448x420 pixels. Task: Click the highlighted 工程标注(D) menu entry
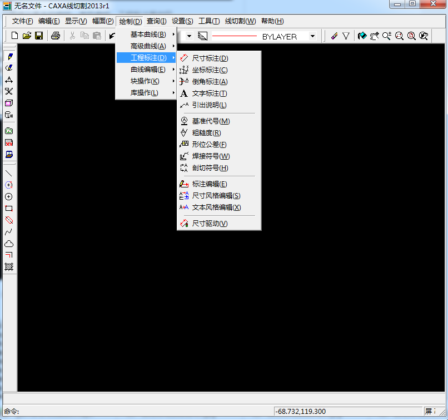[x=146, y=58]
